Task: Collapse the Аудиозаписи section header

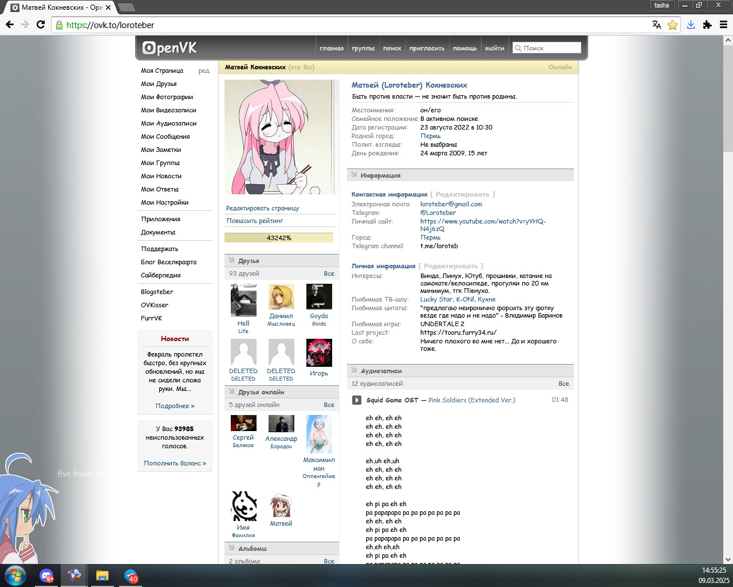Action: point(460,371)
